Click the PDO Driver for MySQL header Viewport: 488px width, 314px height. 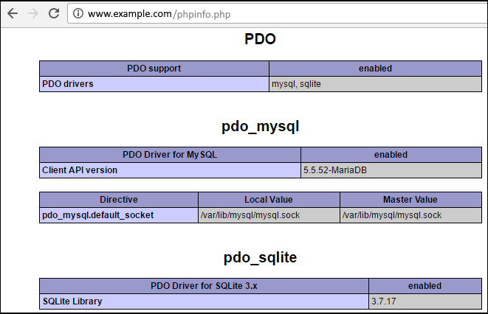[x=170, y=155]
